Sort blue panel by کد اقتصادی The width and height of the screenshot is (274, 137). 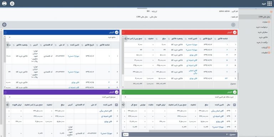point(41,45)
